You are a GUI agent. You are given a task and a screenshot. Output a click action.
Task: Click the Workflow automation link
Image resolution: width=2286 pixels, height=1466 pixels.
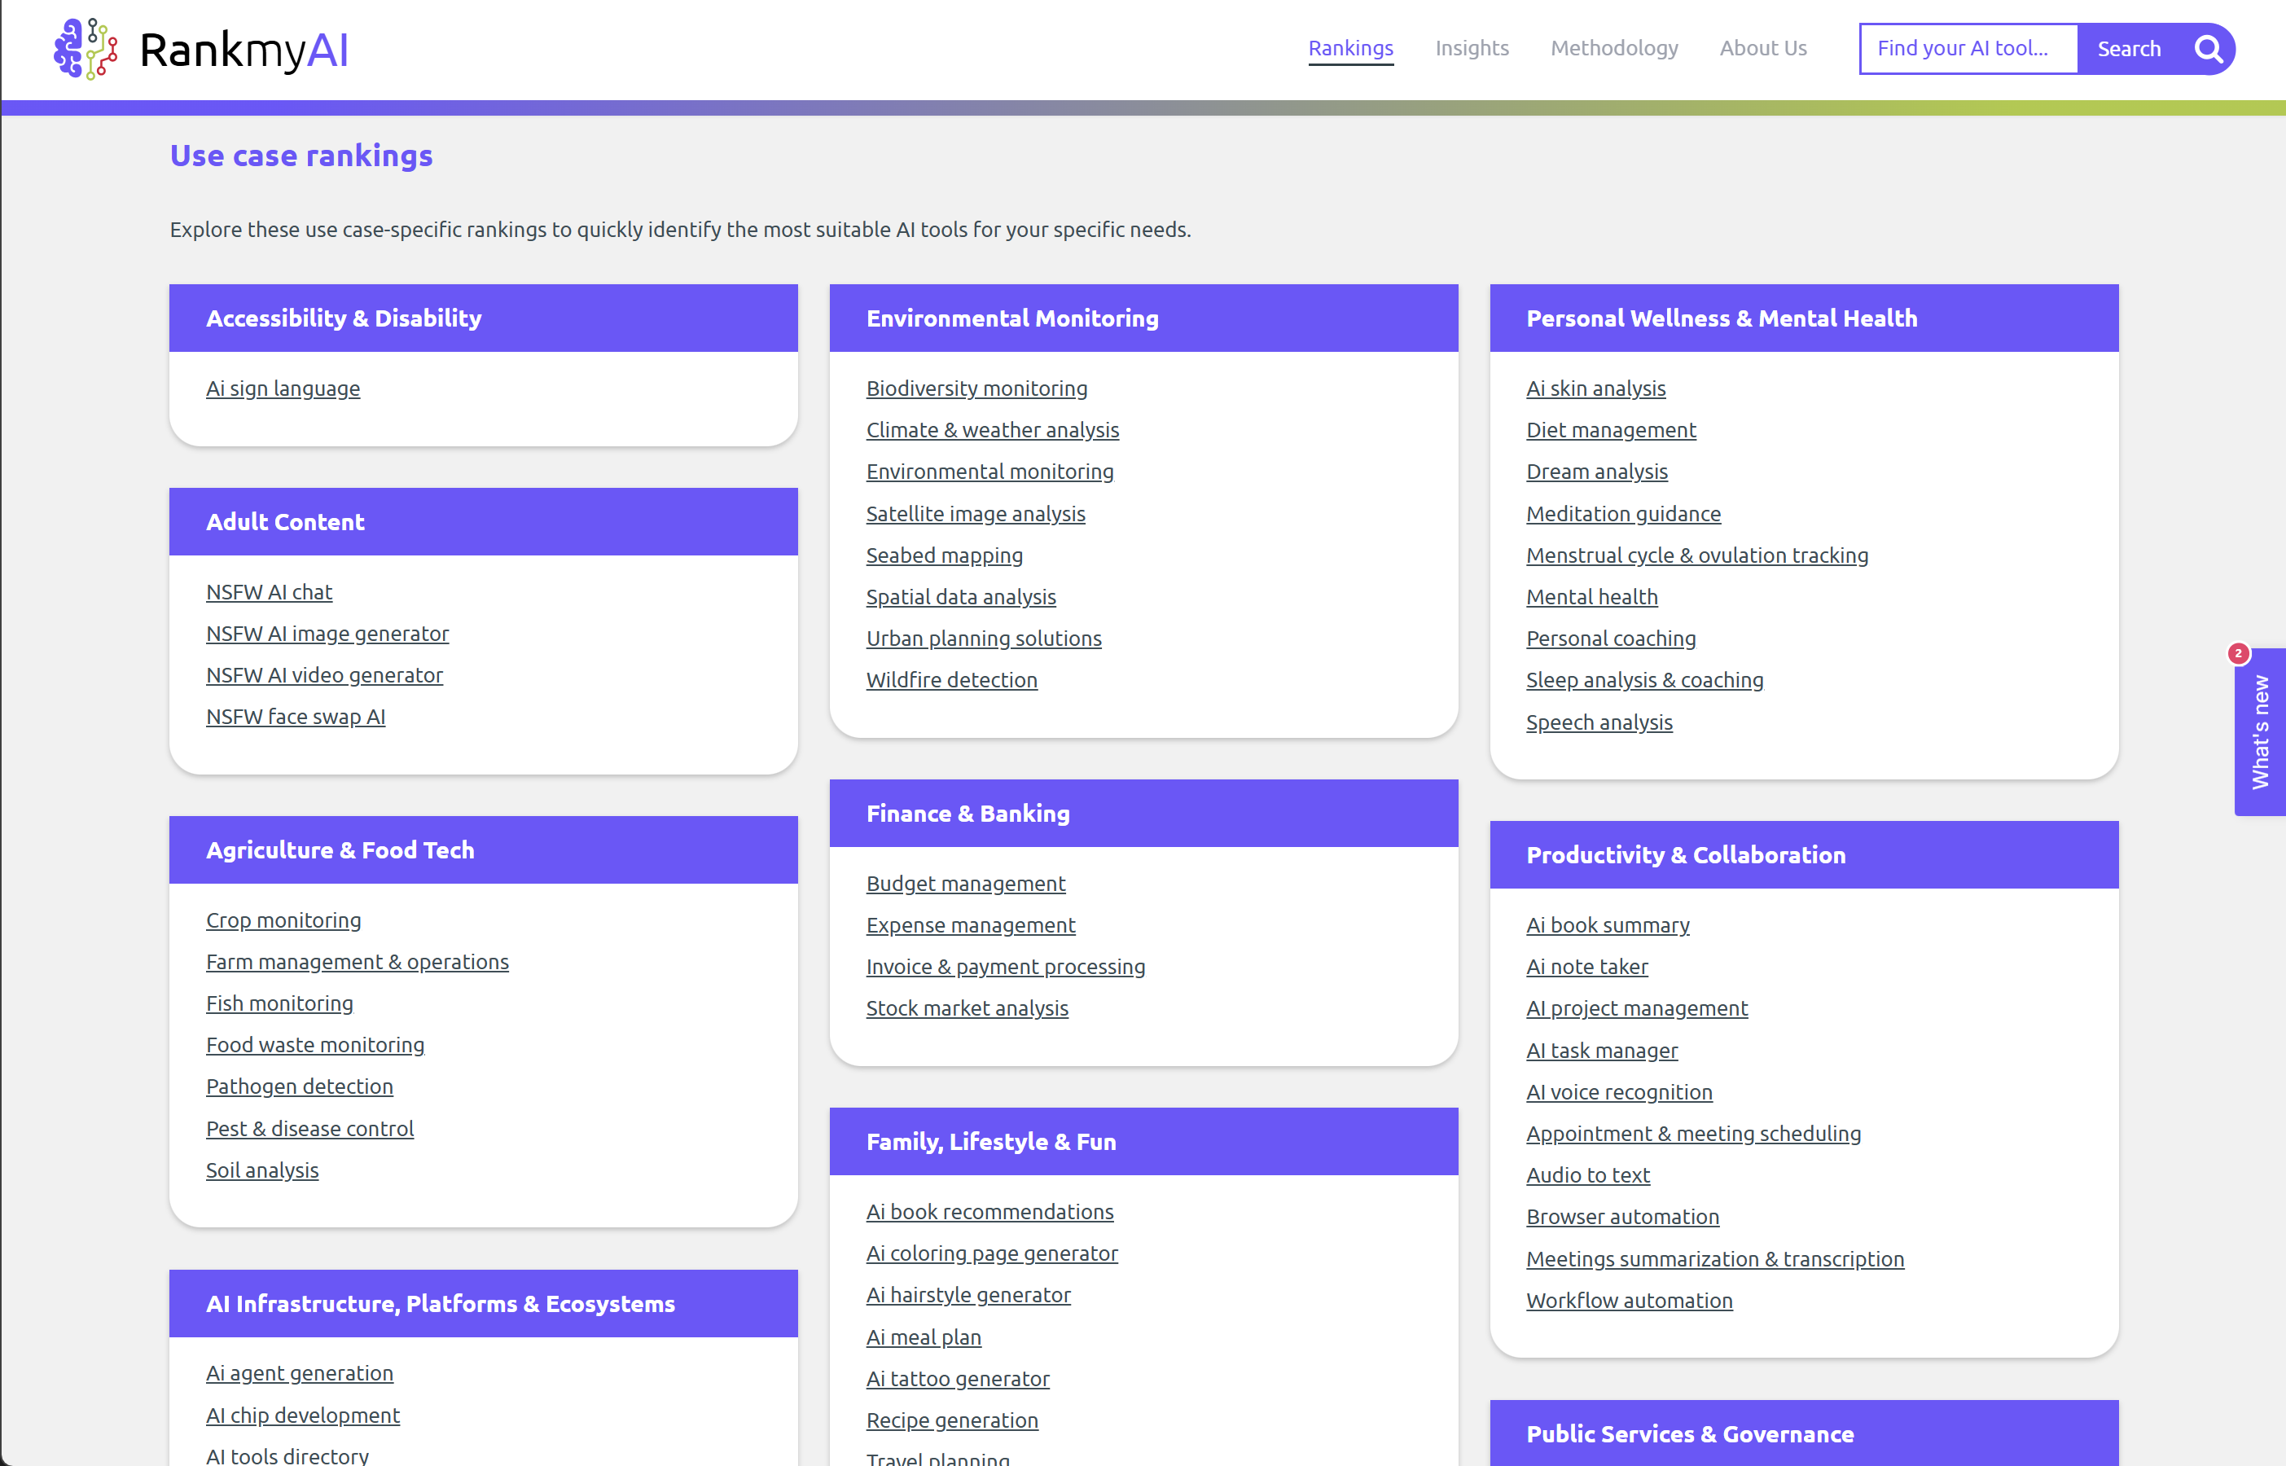click(x=1628, y=1301)
